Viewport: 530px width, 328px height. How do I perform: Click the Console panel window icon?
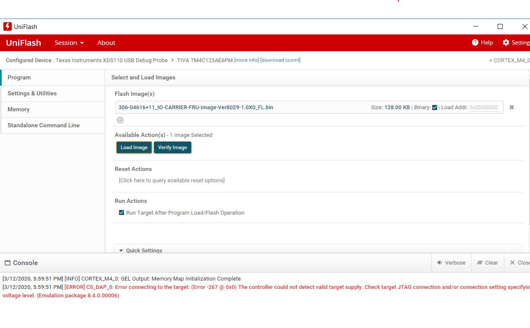8,263
